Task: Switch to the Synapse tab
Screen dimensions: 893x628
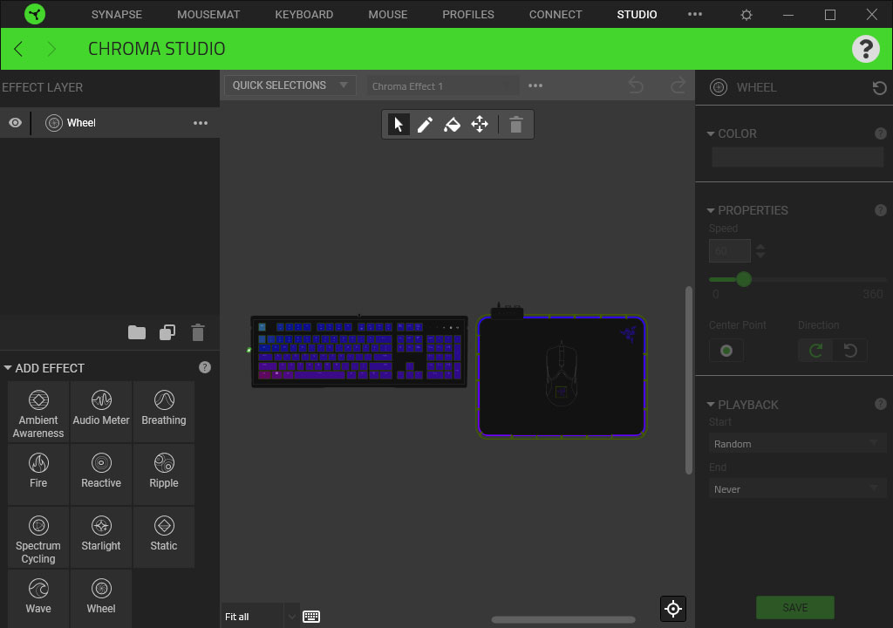Action: 117,14
